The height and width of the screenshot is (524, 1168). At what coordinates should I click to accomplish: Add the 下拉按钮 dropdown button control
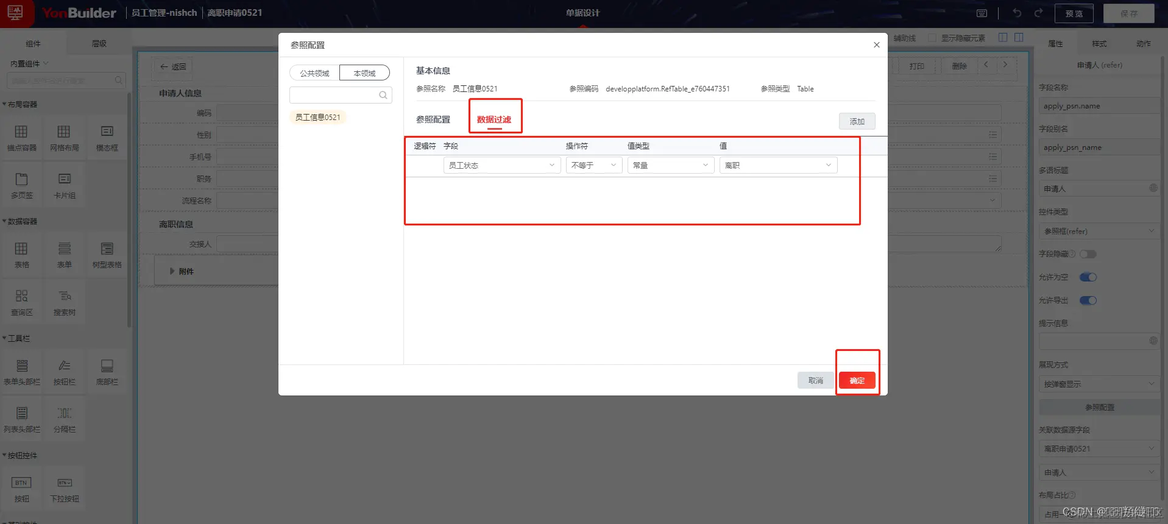pos(65,489)
